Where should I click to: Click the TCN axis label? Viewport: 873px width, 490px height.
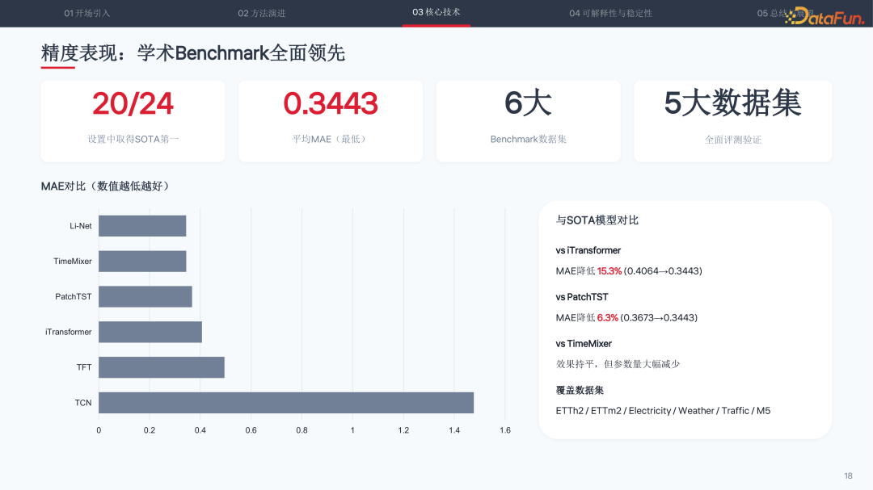point(83,403)
